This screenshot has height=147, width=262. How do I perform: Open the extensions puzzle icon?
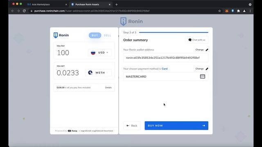[238, 11]
